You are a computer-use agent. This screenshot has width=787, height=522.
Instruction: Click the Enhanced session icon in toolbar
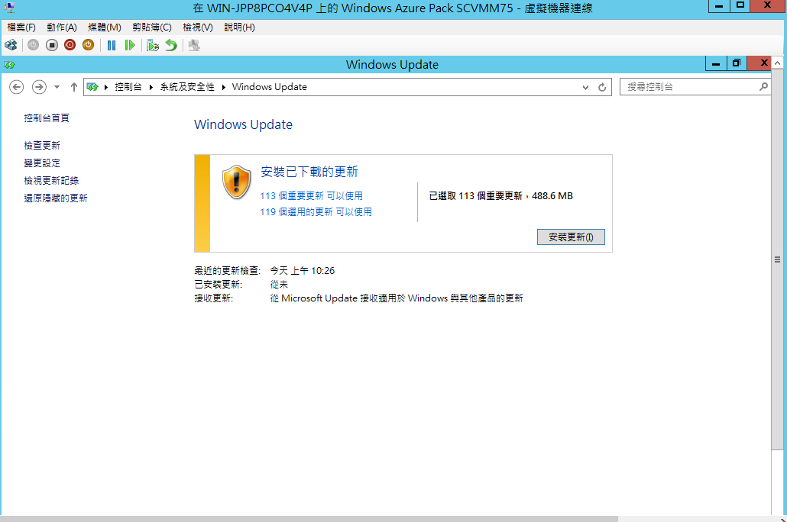(x=194, y=45)
